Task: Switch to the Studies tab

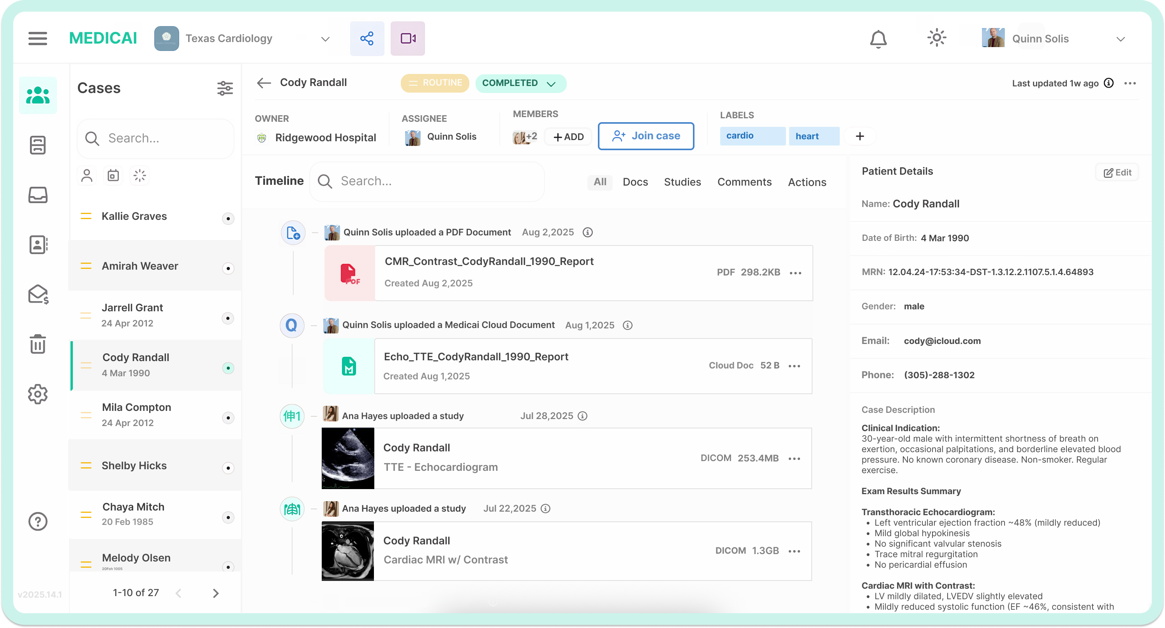Action: click(682, 182)
